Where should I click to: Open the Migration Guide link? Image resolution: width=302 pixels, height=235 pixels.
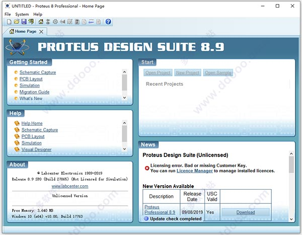click(34, 92)
